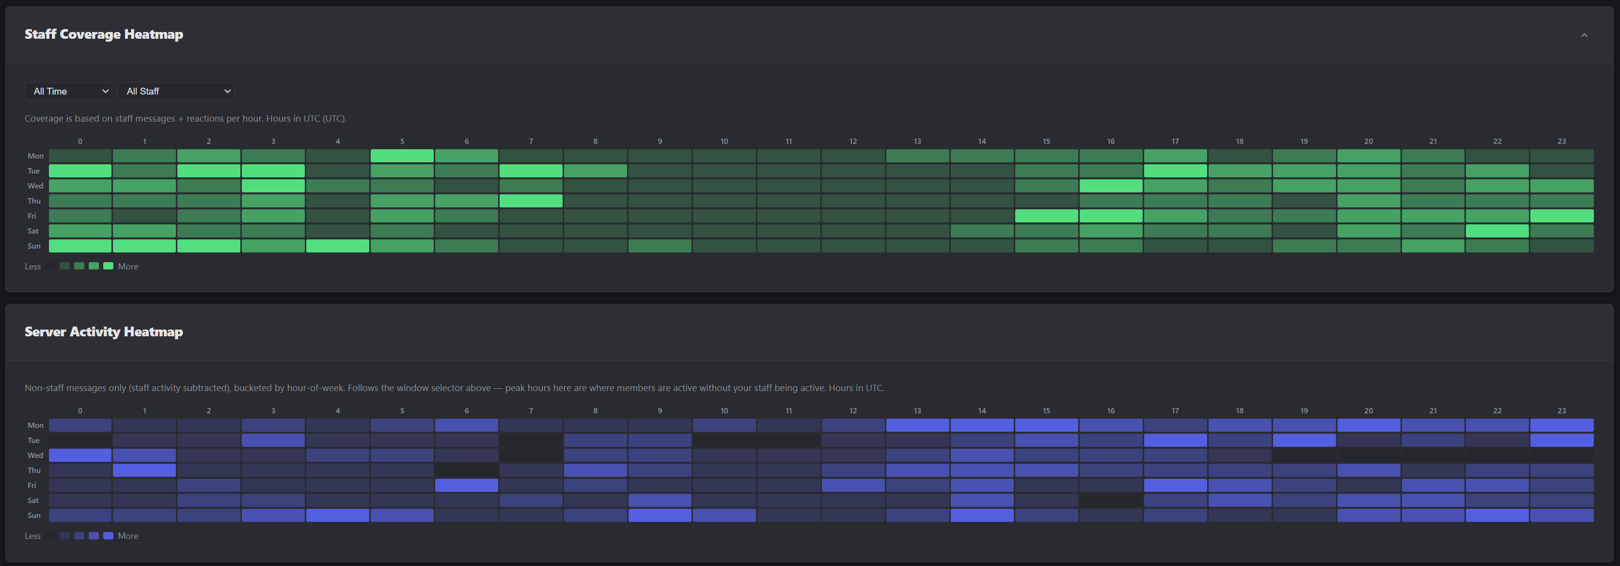
Task: Click the Sat row label in Server Activity
Action: point(33,501)
